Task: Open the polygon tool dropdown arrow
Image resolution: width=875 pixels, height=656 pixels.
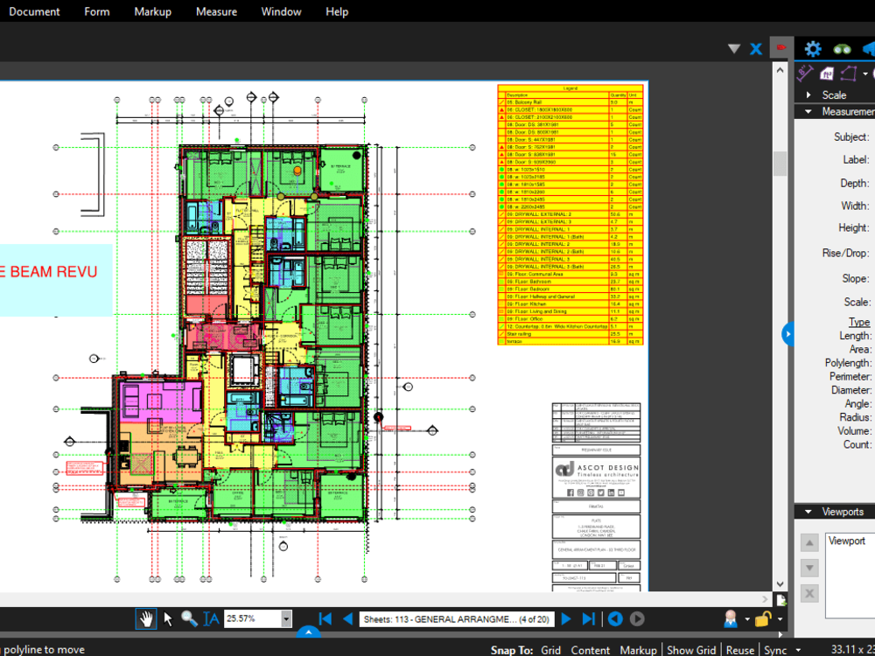Action: click(865, 73)
